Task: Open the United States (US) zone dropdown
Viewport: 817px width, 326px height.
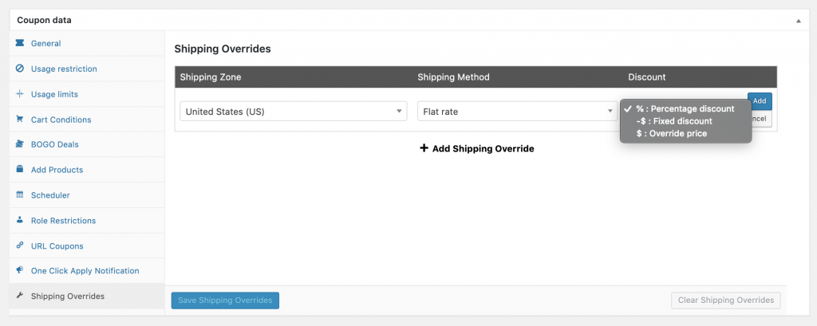Action: point(293,112)
